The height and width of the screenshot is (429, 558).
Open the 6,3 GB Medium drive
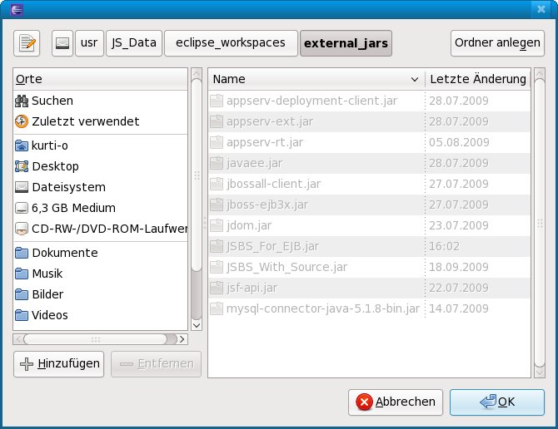[x=73, y=208]
